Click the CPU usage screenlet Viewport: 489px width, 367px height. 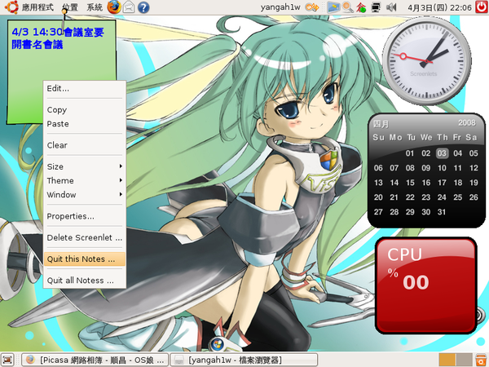tap(426, 285)
